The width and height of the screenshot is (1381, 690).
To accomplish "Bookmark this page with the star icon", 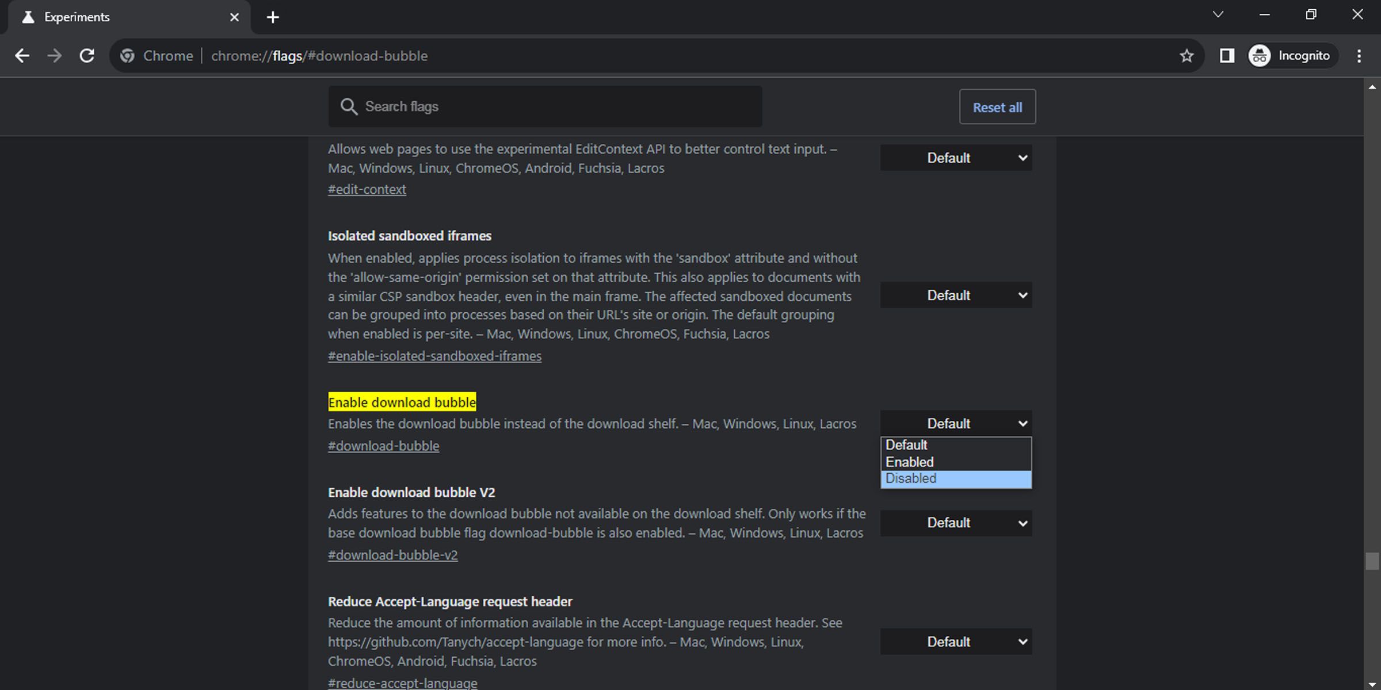I will [1187, 55].
